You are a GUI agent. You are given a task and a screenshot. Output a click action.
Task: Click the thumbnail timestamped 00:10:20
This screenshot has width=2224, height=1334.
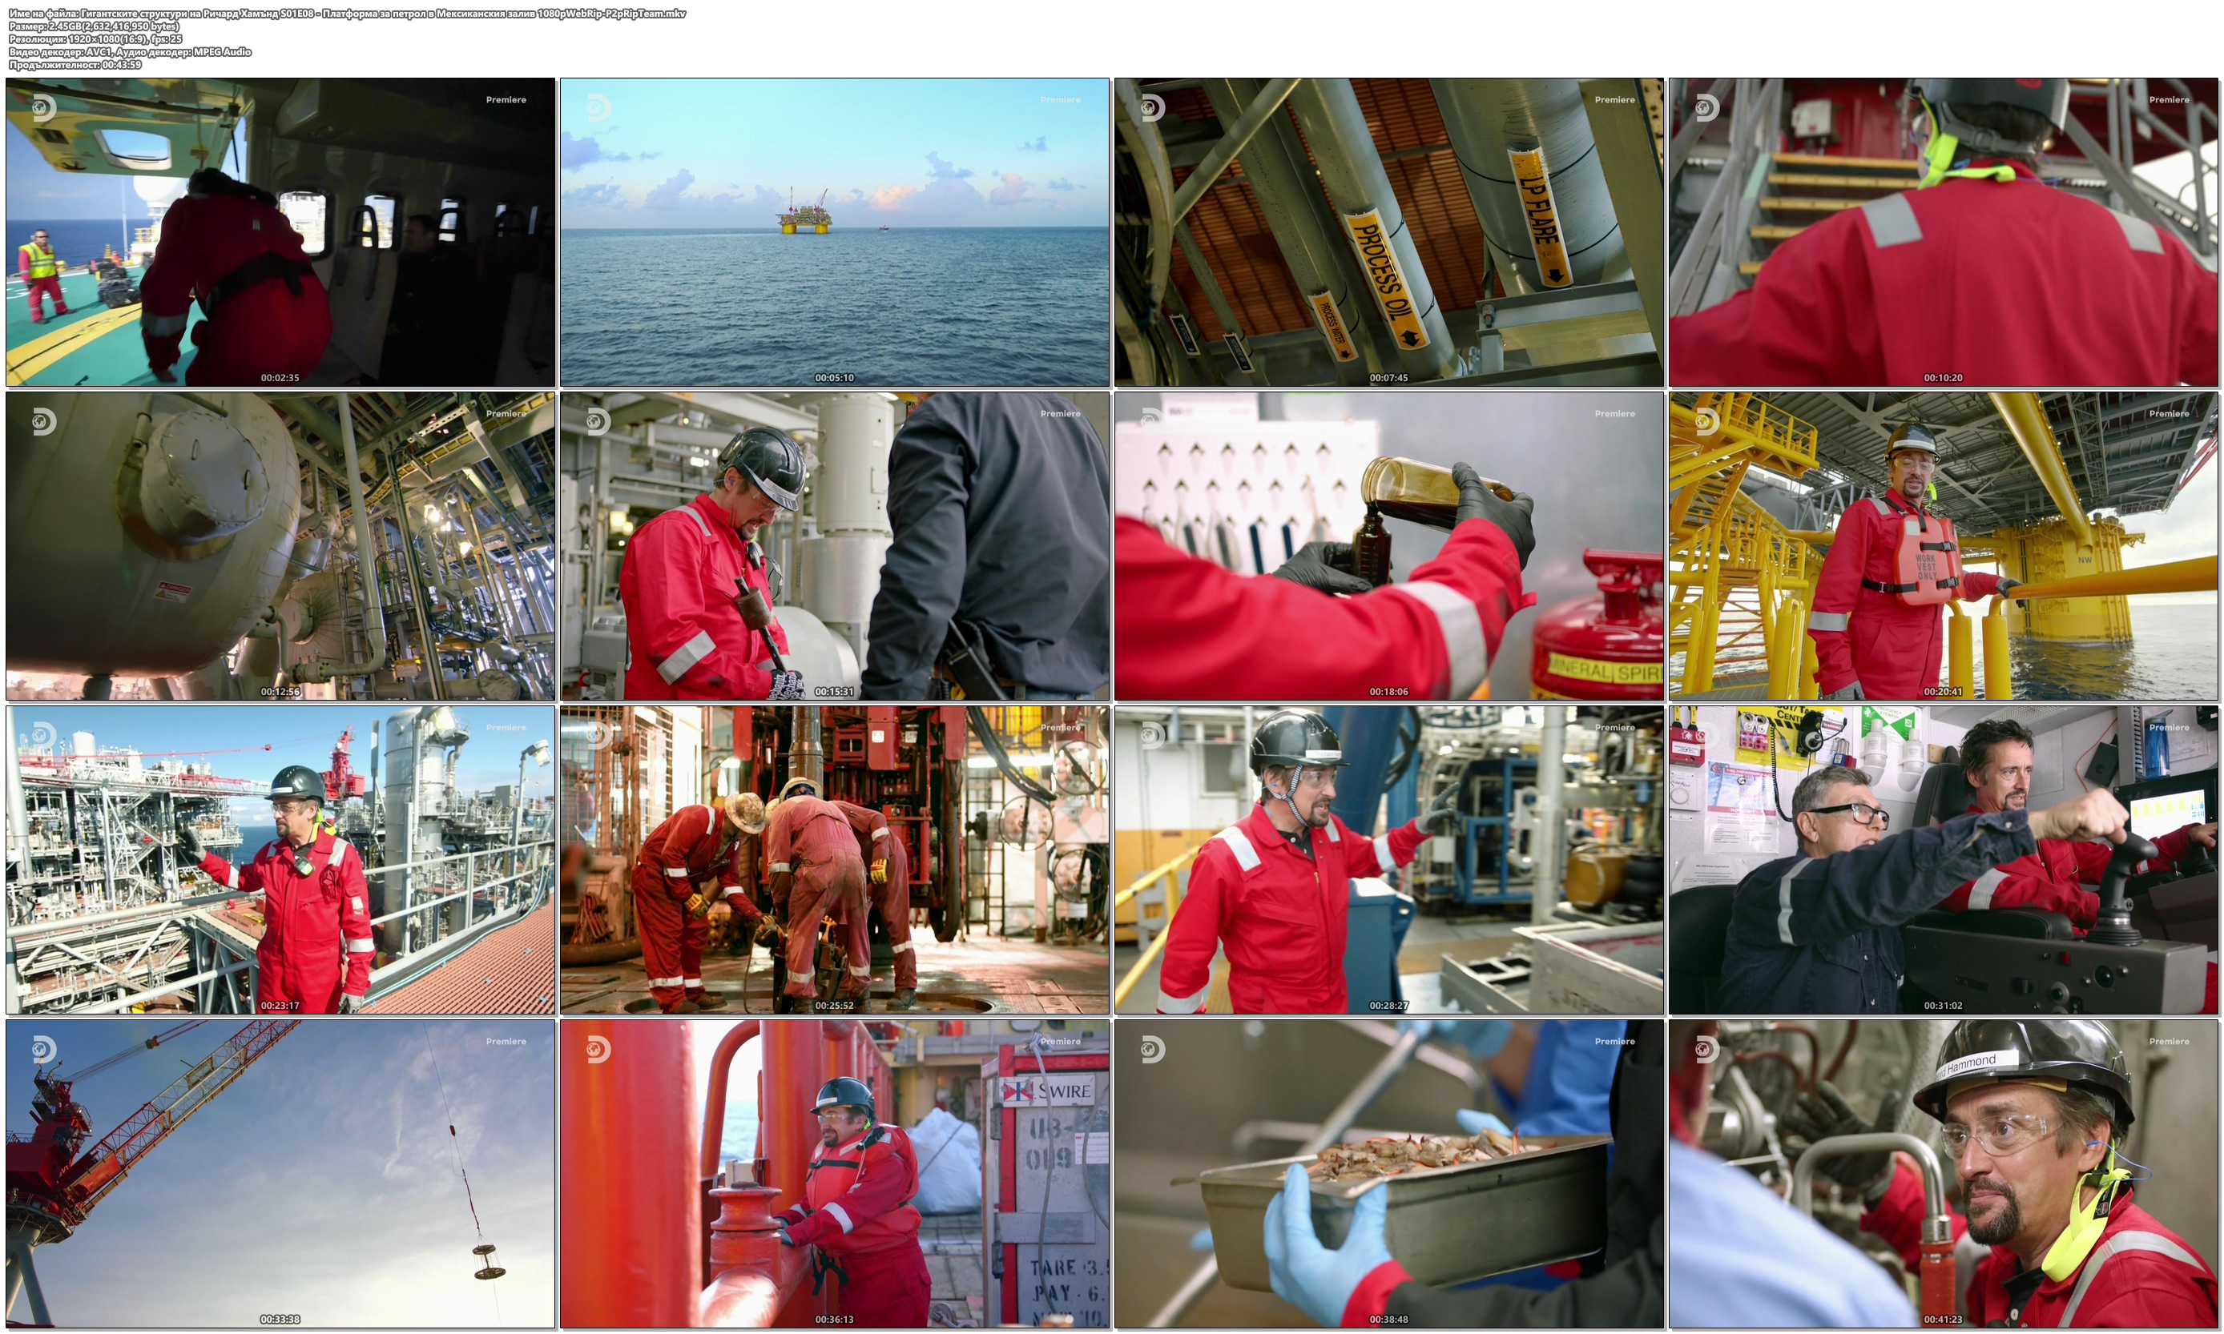1943,232
